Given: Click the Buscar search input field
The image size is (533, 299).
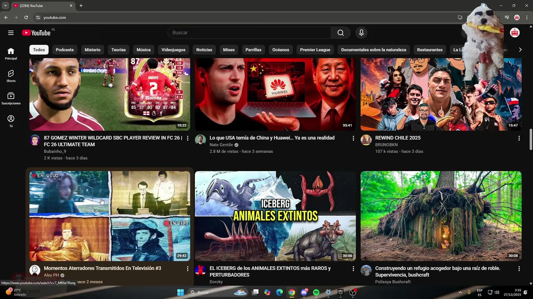Looking at the screenshot, I should 249,33.
